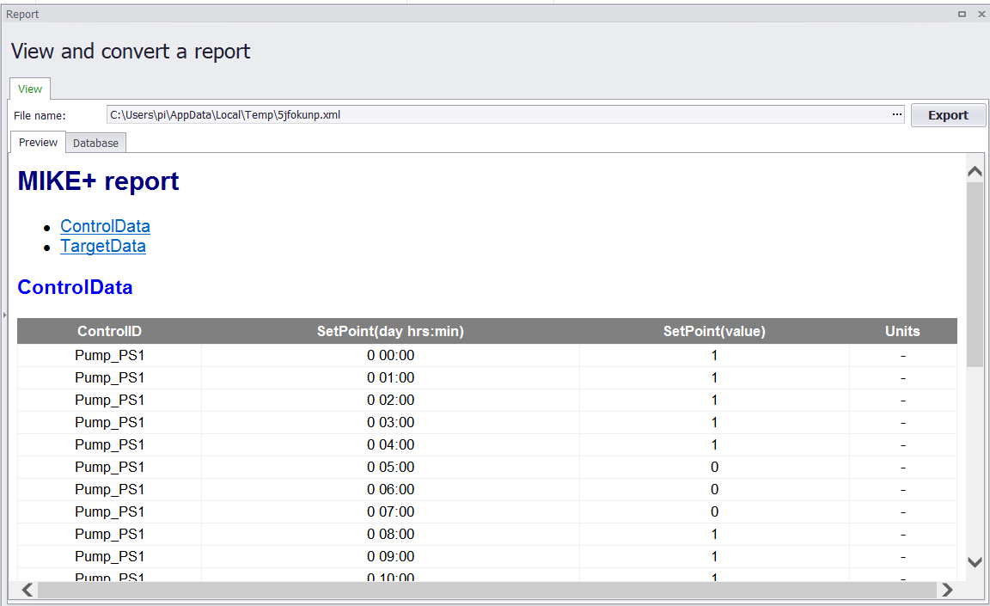Select the Preview tab
The image size is (990, 606).
tap(38, 142)
